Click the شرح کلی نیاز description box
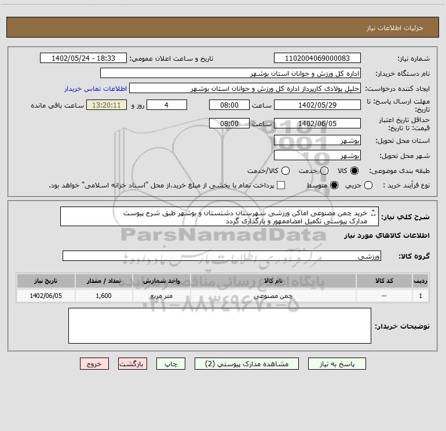This screenshot has height=431, width=446. pyautogui.click(x=220, y=216)
